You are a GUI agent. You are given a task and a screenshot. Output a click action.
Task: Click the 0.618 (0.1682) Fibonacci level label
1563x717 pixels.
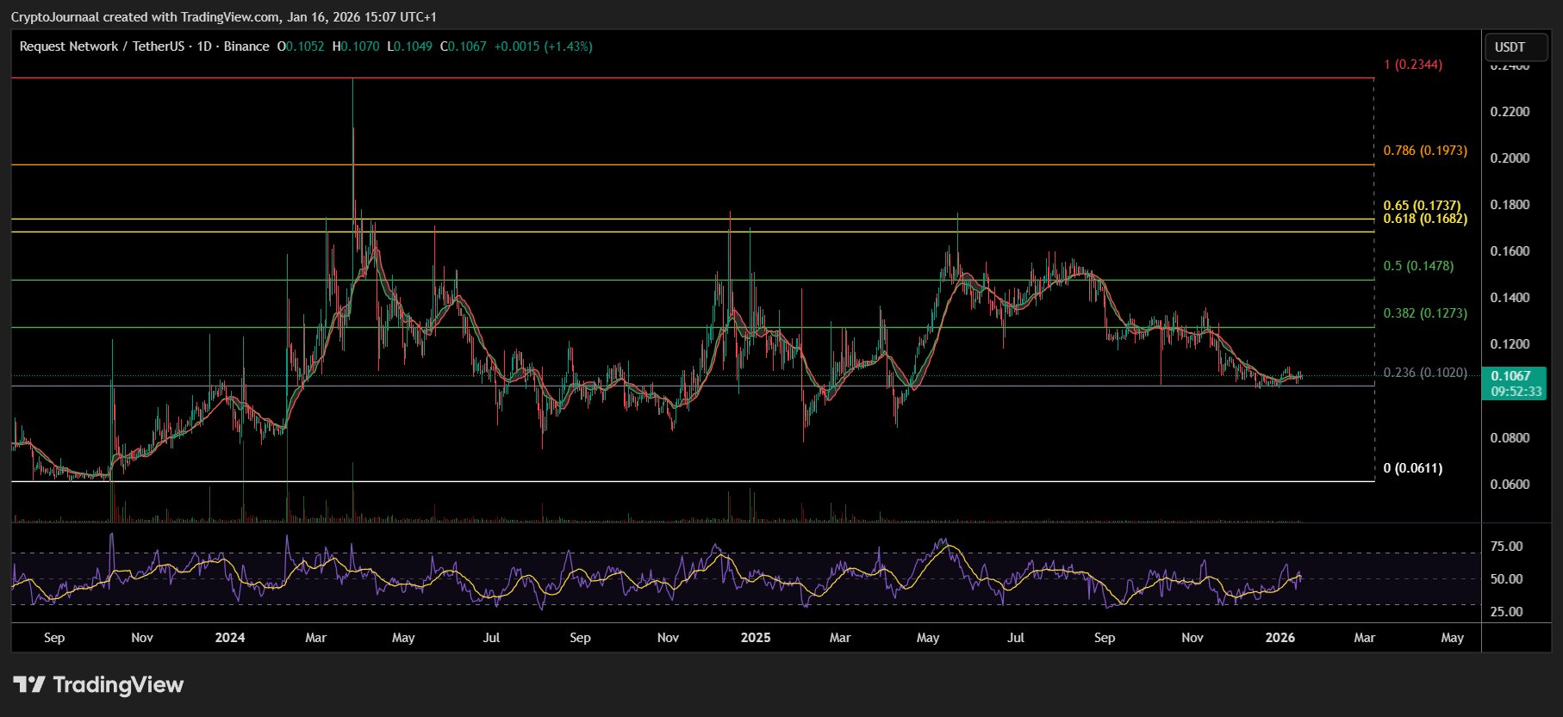click(x=1424, y=219)
